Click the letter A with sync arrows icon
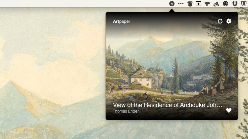248x139 pixels. [216, 4]
